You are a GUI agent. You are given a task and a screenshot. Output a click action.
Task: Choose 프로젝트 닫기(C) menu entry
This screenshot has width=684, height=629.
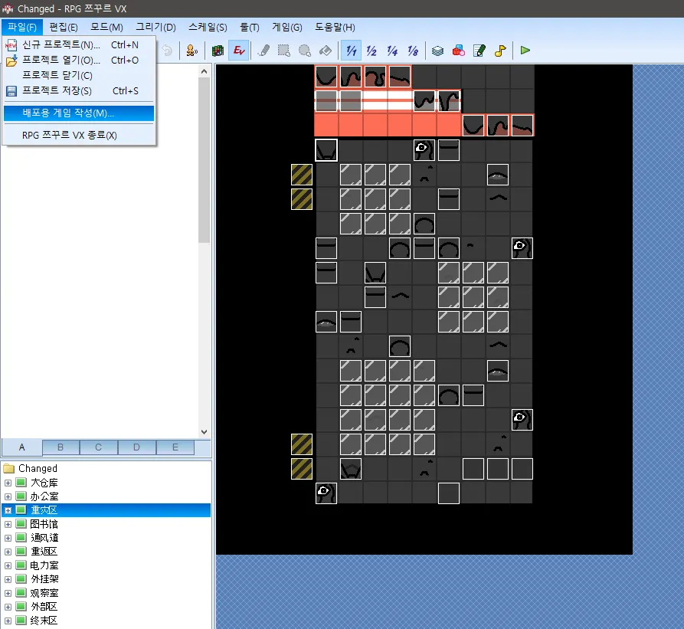pyautogui.click(x=79, y=75)
